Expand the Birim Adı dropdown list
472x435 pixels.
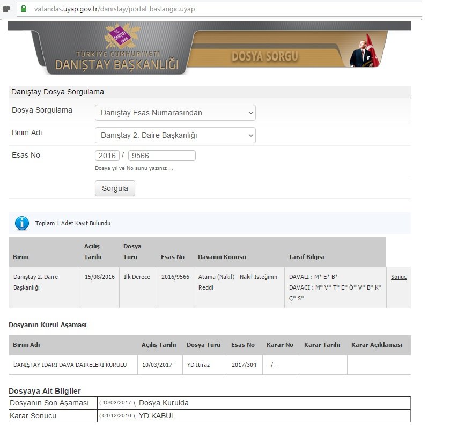[175, 135]
